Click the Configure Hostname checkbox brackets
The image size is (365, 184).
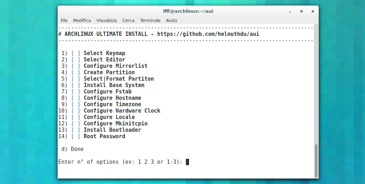tap(76, 98)
